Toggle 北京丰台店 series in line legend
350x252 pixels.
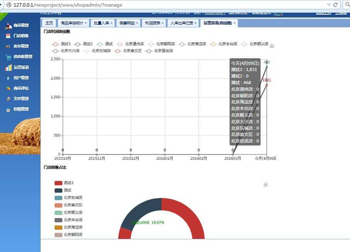point(223,44)
